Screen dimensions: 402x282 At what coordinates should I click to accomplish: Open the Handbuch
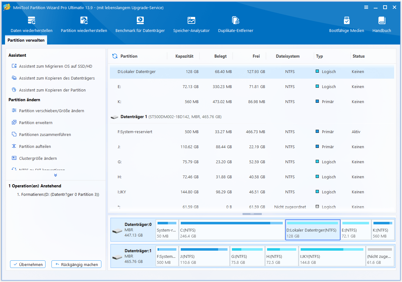[382, 25]
